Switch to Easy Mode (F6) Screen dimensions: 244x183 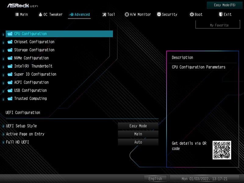(224, 5)
